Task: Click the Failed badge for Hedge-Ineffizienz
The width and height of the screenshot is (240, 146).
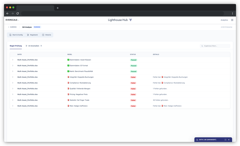Action: (133, 106)
